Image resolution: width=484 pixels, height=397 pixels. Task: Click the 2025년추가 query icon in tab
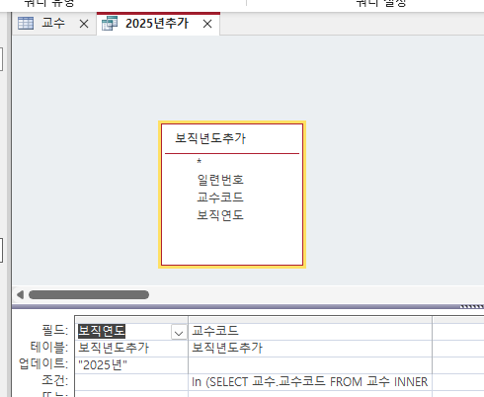tap(110, 24)
